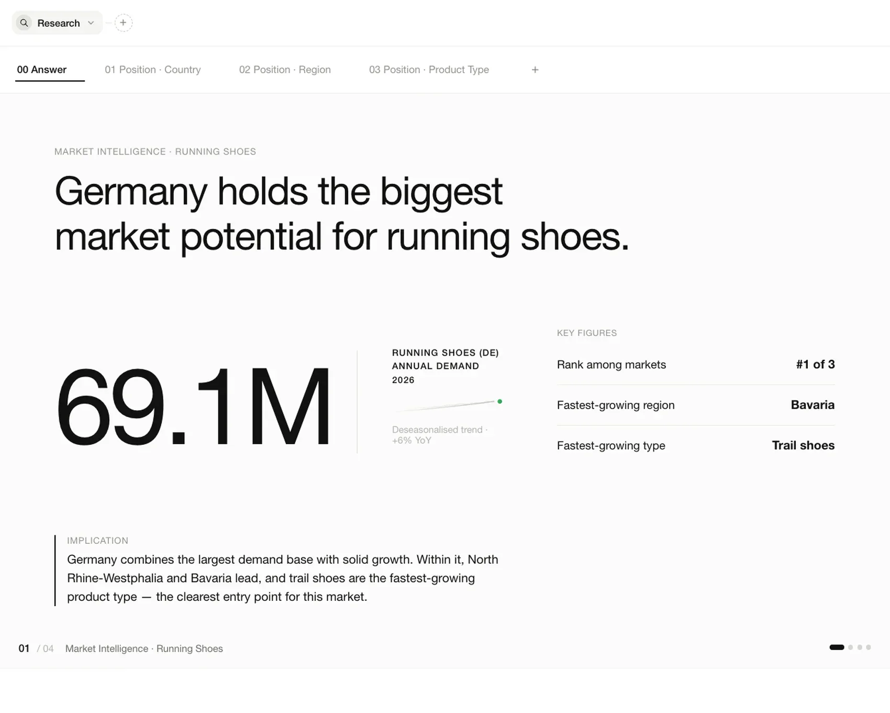Click the Rank among markets row label

(611, 365)
